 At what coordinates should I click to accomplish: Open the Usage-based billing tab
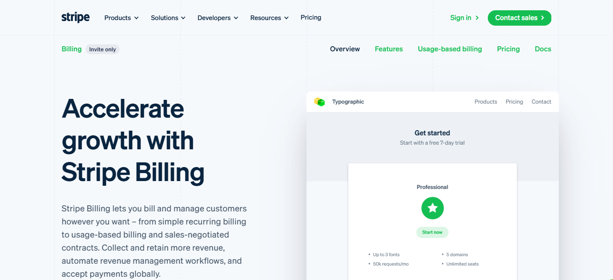click(449, 49)
